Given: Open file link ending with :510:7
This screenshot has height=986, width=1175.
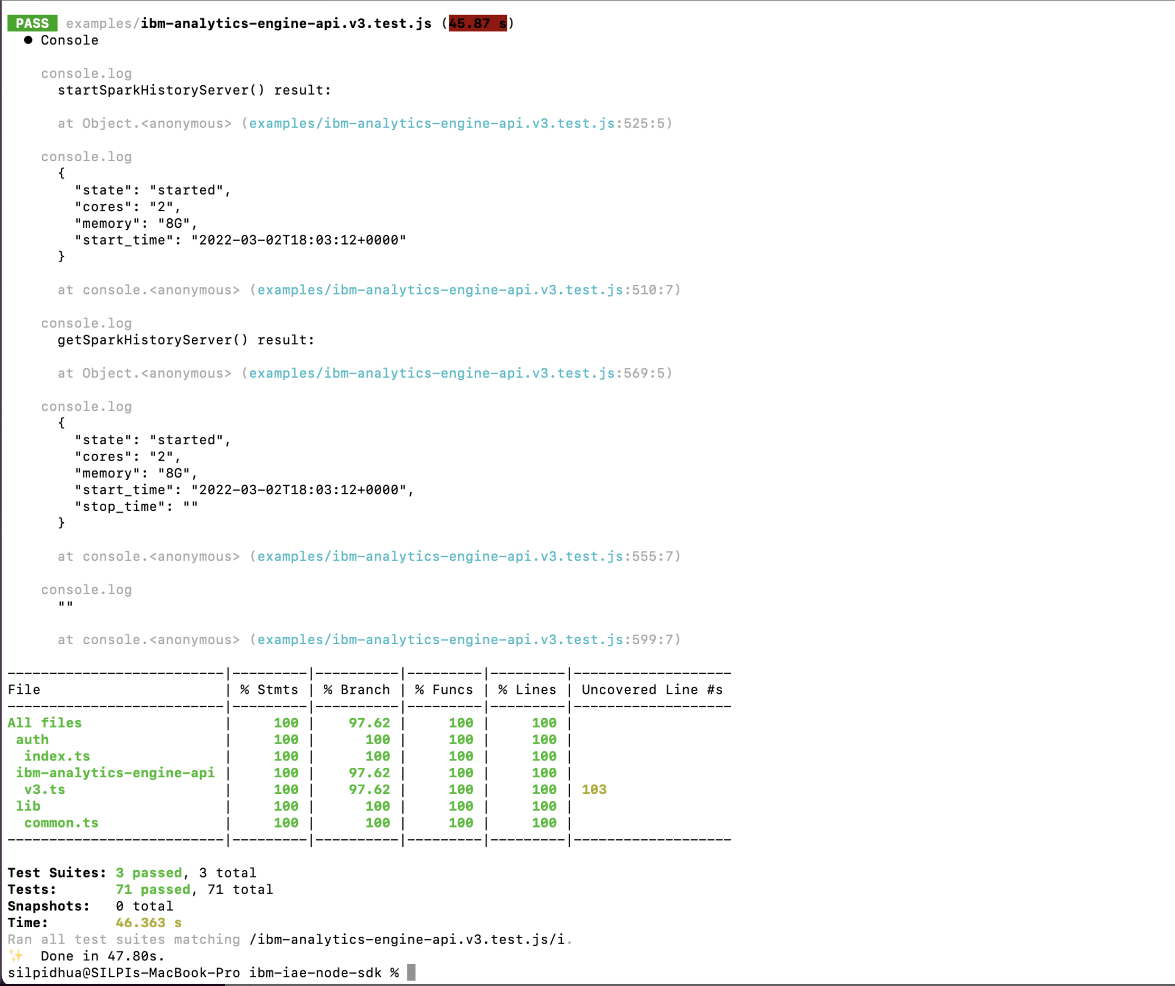Looking at the screenshot, I should click(x=464, y=290).
